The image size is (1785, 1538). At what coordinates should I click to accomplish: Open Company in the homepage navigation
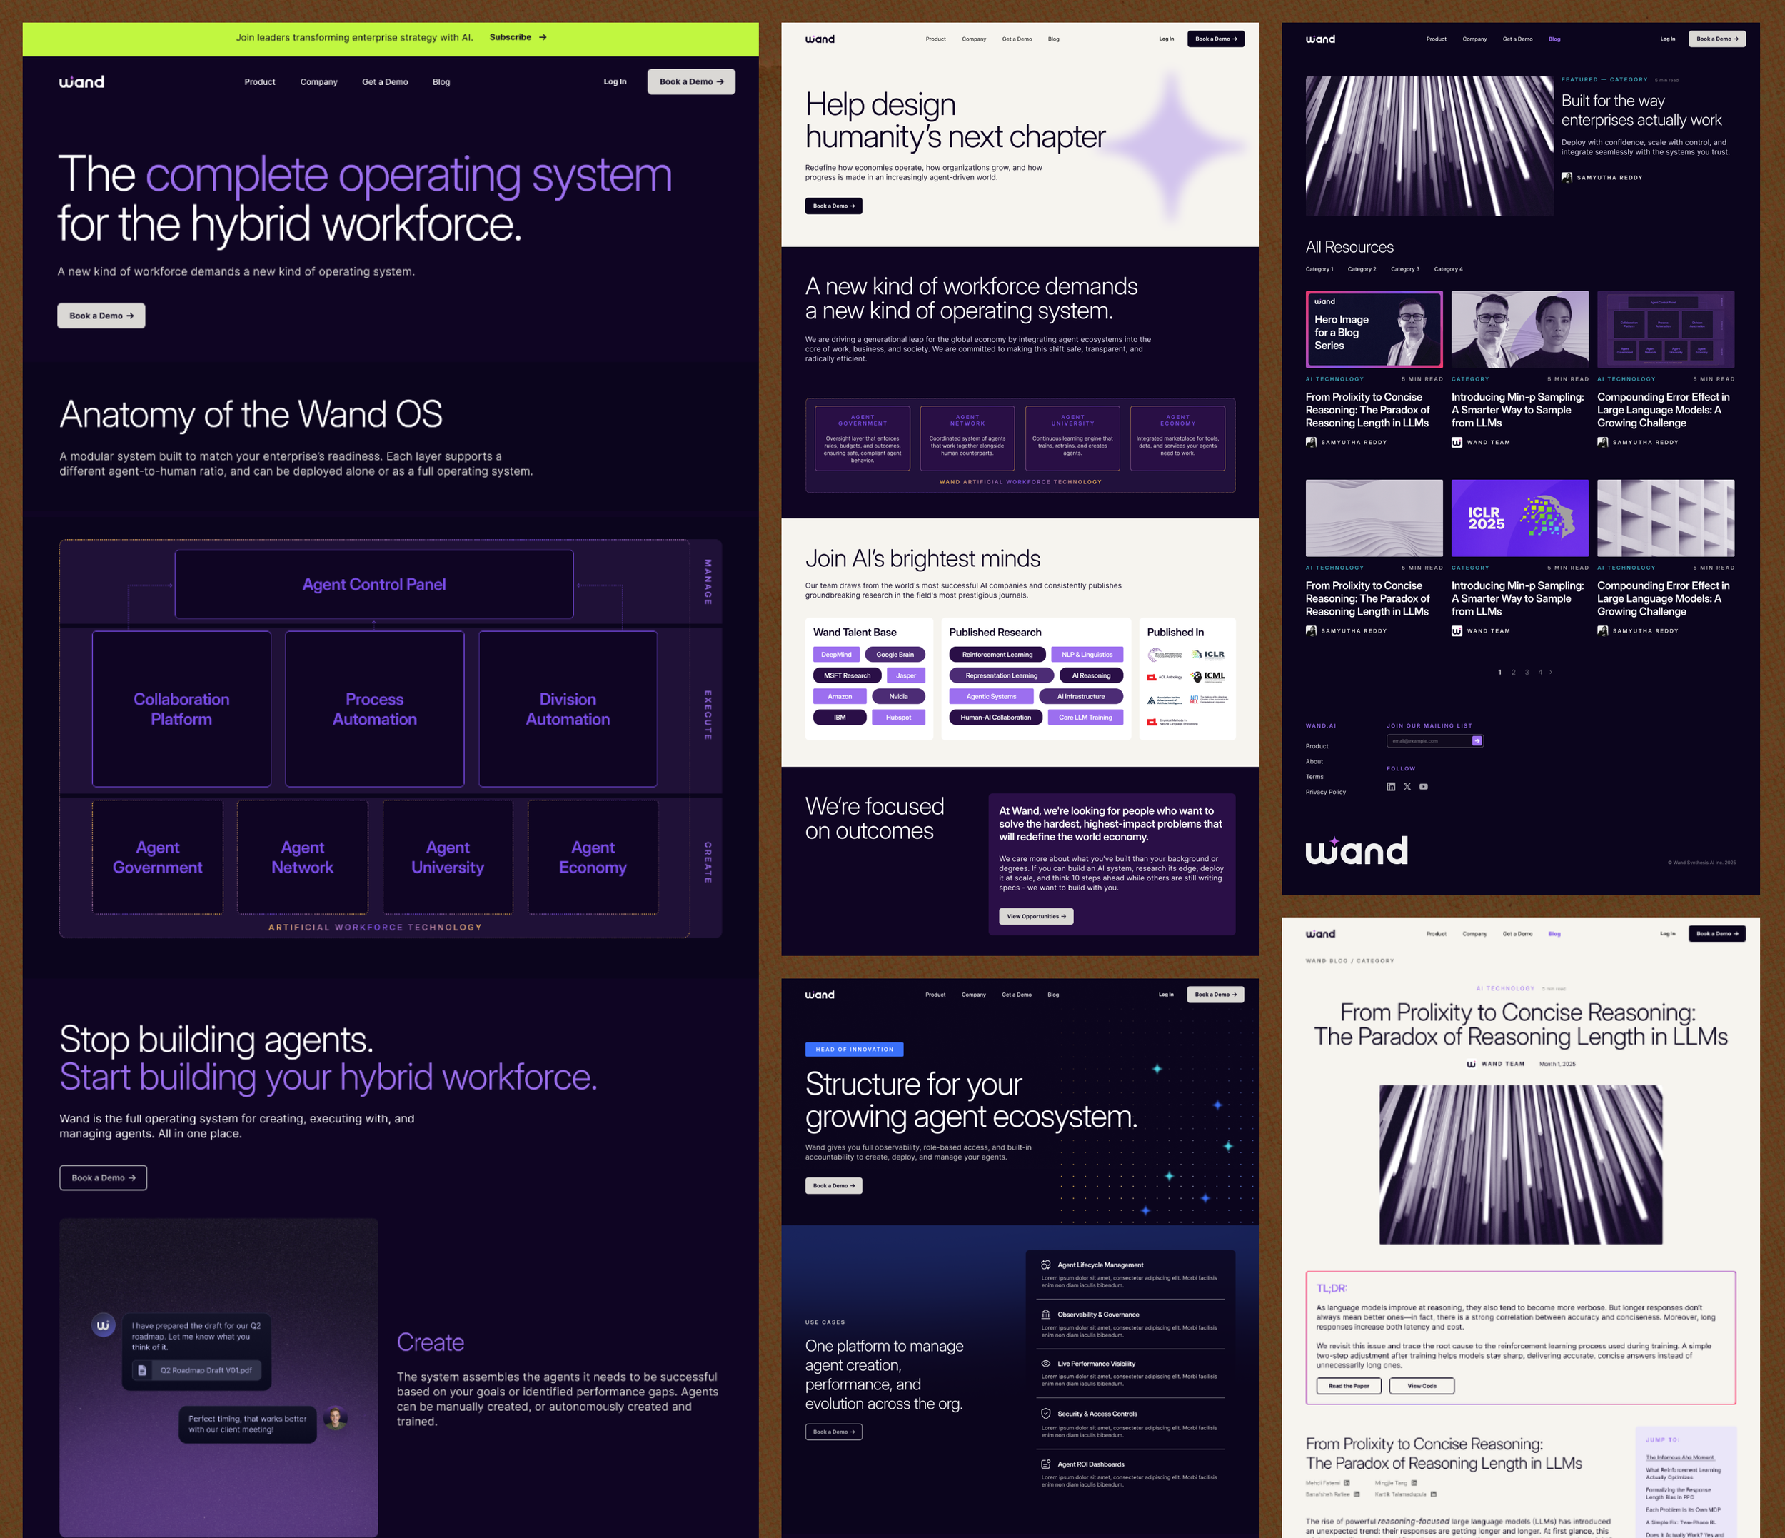pos(318,82)
